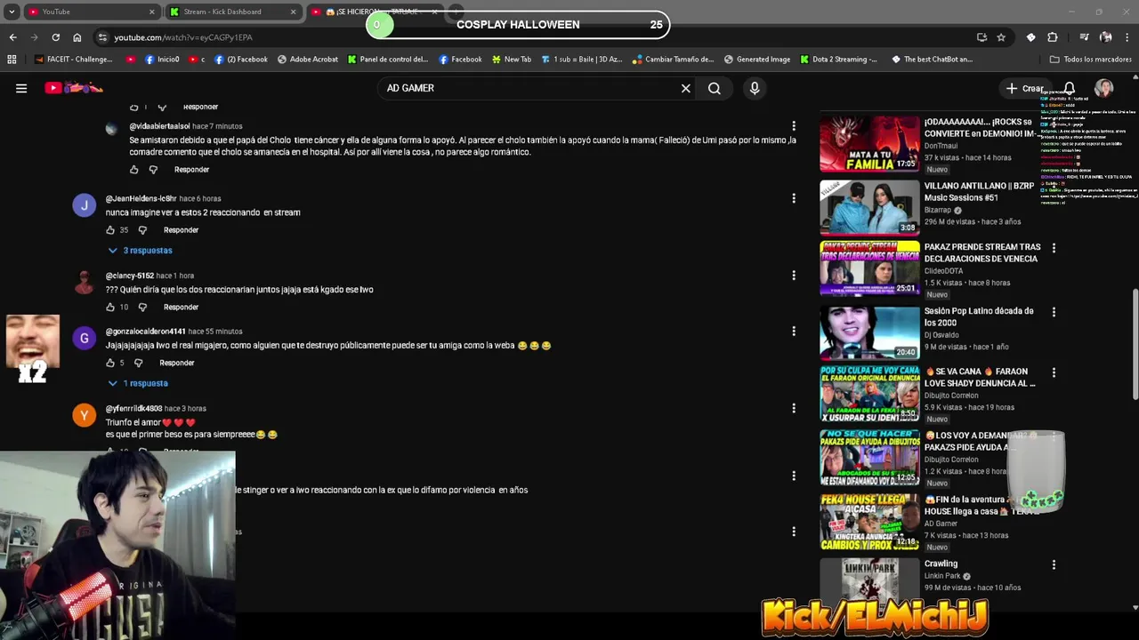
Task: Start voice search with microphone icon
Action: (x=755, y=88)
